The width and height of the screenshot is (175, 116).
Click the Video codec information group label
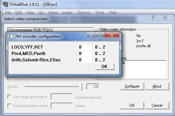[x=118, y=29]
